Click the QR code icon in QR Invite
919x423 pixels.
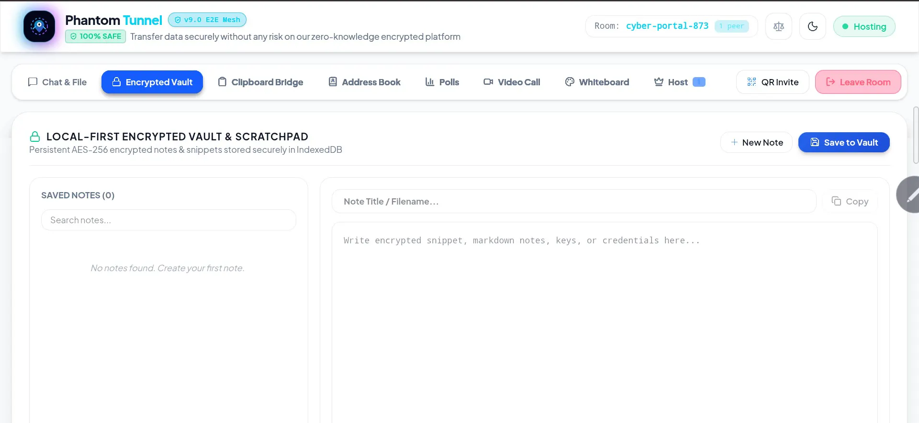tap(752, 82)
